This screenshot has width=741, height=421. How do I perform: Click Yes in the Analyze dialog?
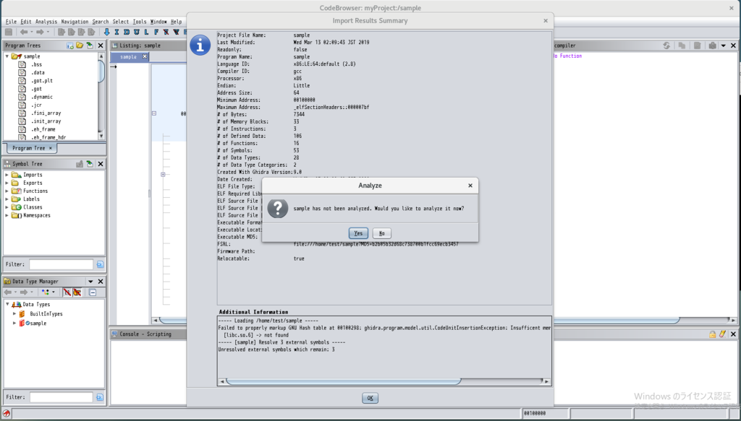pyautogui.click(x=358, y=233)
